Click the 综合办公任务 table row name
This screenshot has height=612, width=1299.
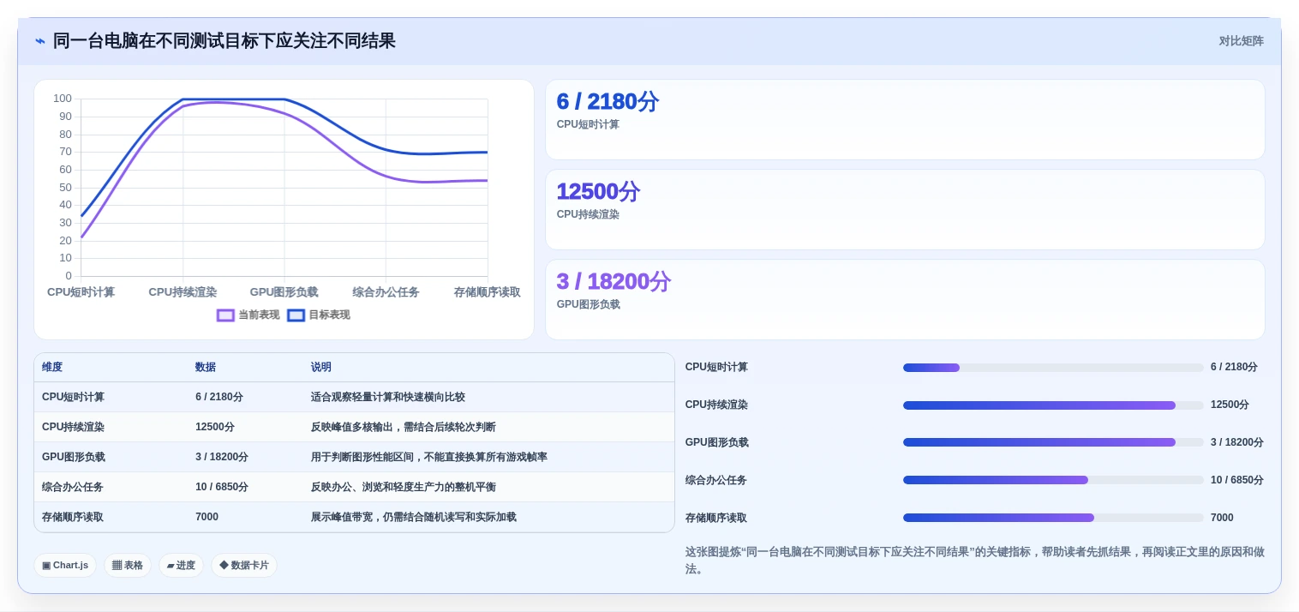click(x=73, y=488)
